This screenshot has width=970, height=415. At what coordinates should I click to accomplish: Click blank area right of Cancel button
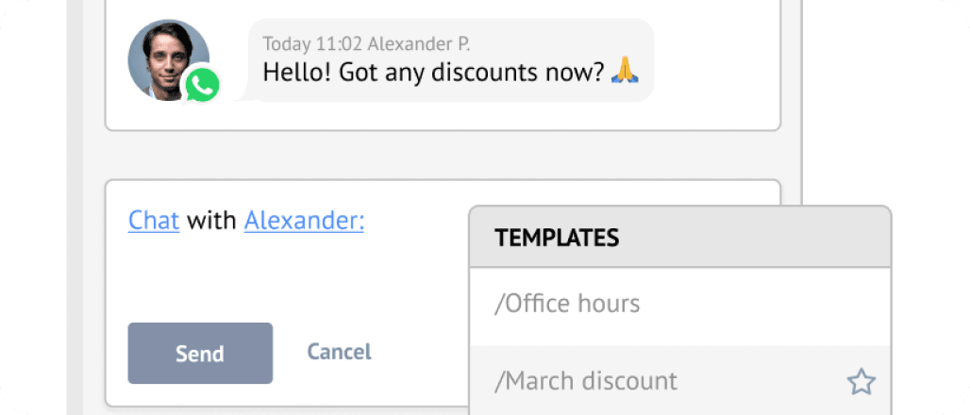pyautogui.click(x=425, y=352)
